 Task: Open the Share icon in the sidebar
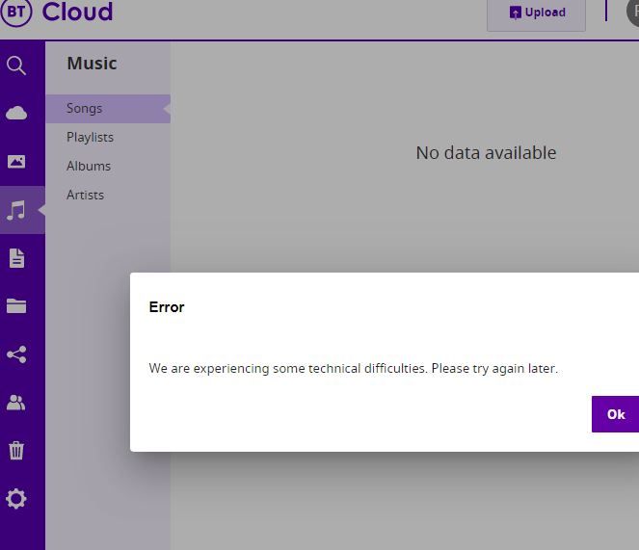[x=16, y=354]
